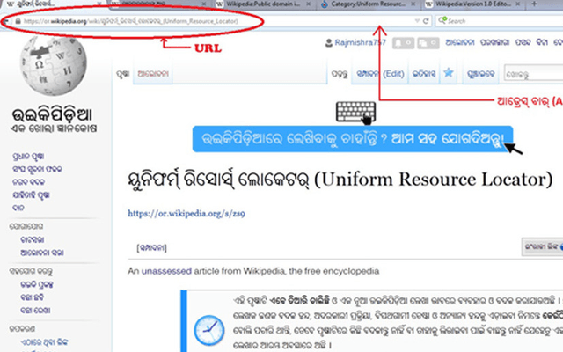
Task: Open Random page, fourth sidebar link
Action: coord(31,195)
